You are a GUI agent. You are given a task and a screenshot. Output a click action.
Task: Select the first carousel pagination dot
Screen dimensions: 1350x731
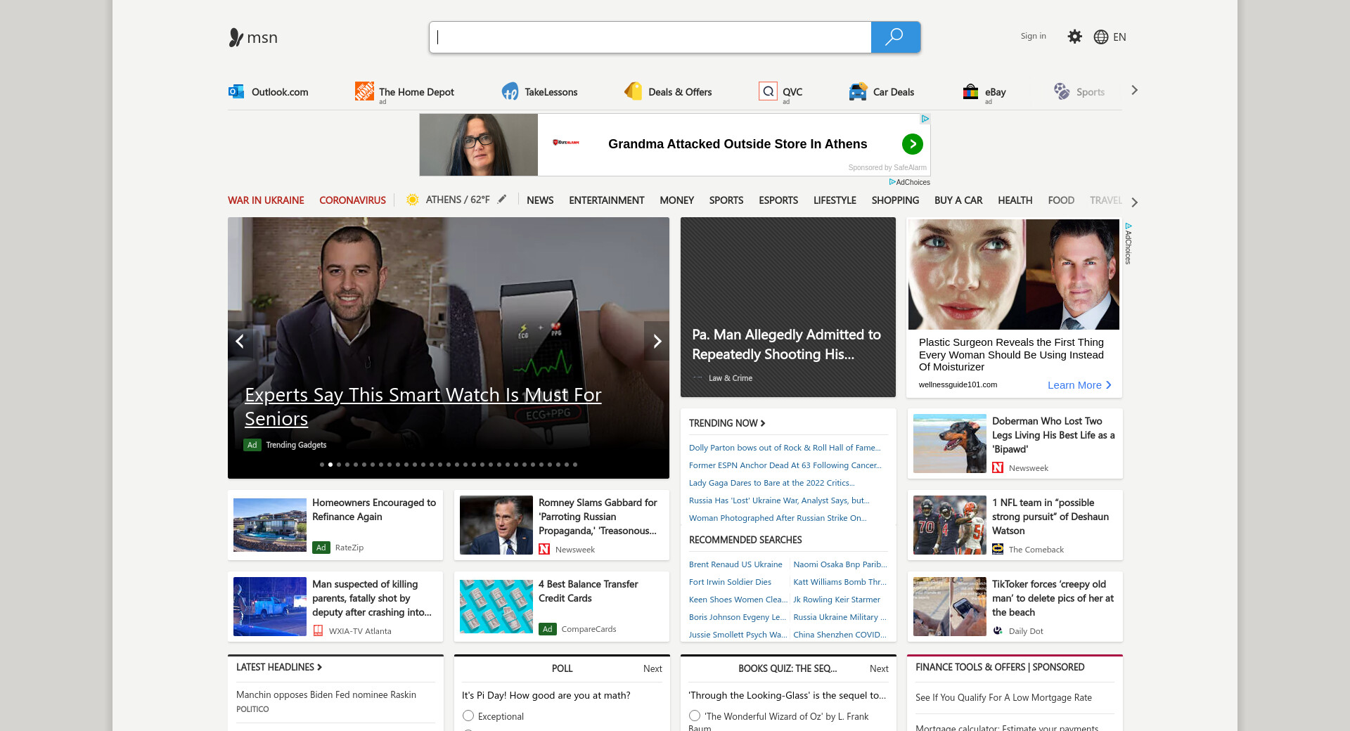(322, 465)
